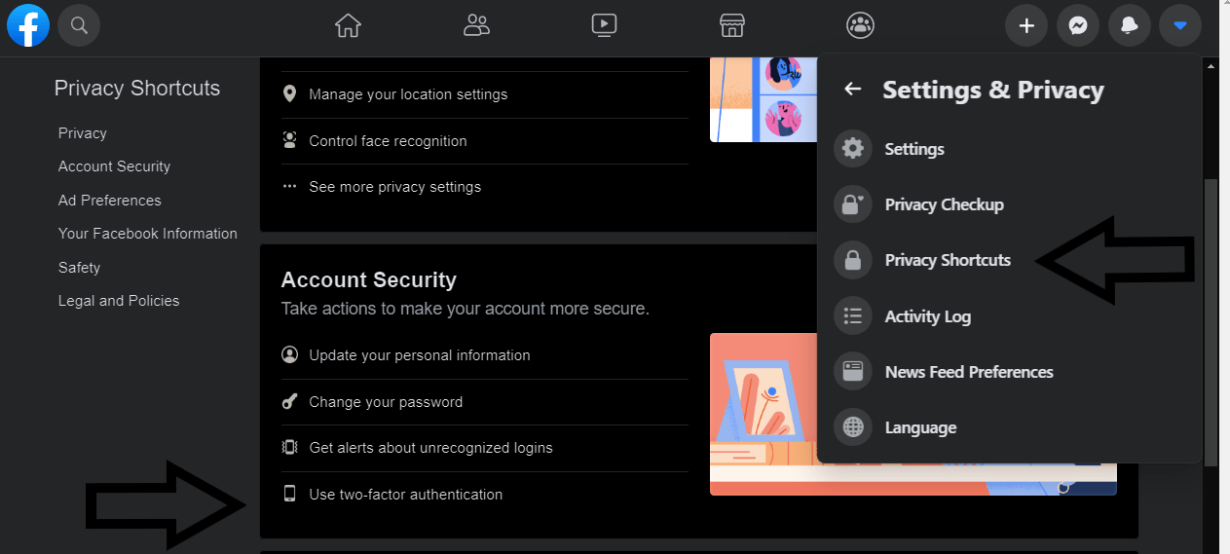Open the Friends icon in top navigation
1230x554 pixels.
pyautogui.click(x=476, y=25)
